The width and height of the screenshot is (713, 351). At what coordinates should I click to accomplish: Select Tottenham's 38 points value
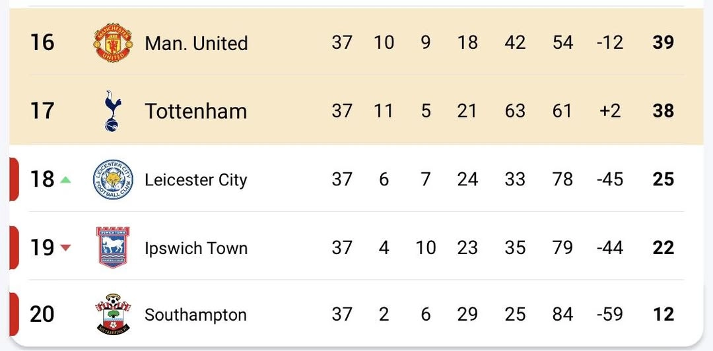663,111
